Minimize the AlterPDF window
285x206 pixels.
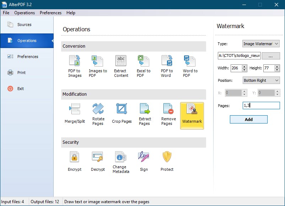[244, 5]
